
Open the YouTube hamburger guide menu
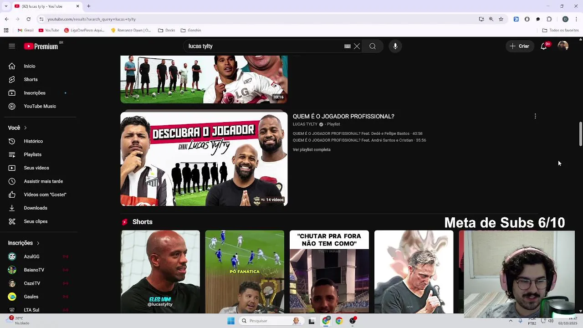coord(12,46)
